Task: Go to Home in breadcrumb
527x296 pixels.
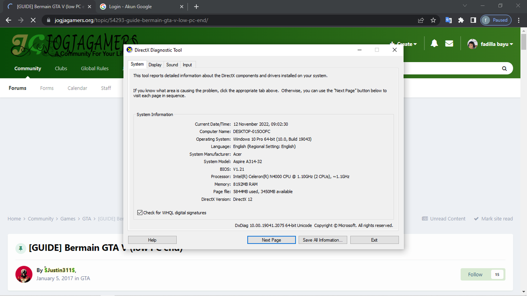Action: pyautogui.click(x=14, y=219)
